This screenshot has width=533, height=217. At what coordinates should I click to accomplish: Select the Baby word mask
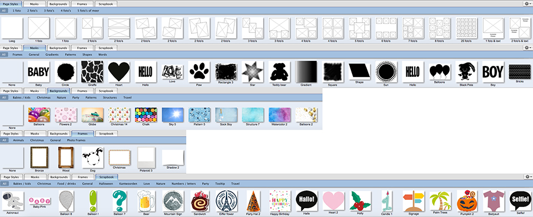pyautogui.click(x=38, y=71)
